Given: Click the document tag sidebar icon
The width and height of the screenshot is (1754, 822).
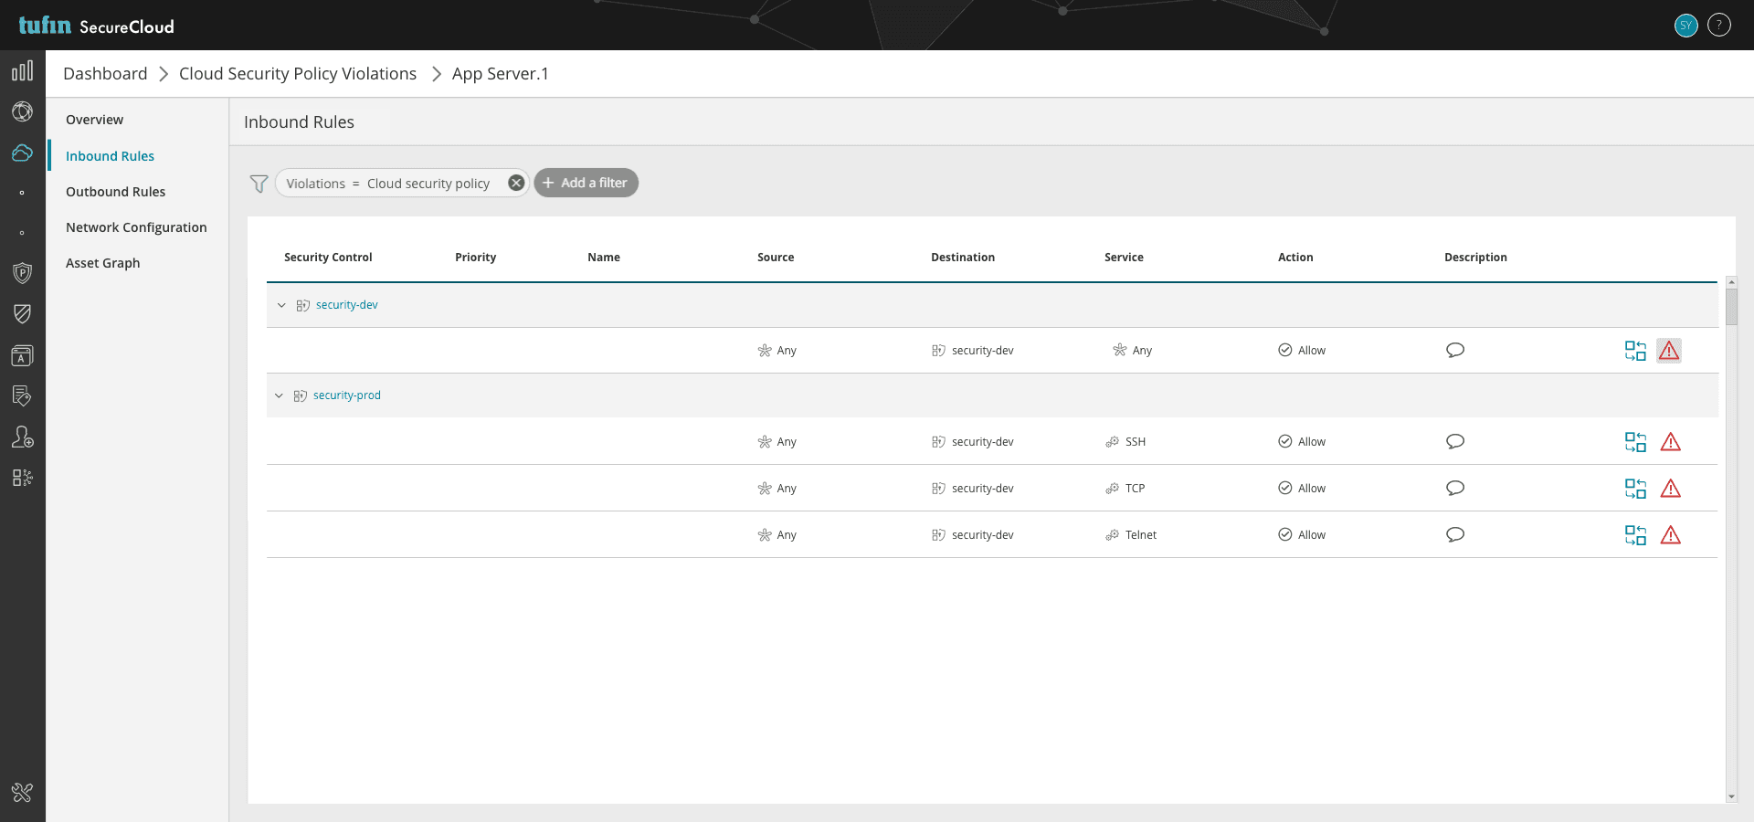Looking at the screenshot, I should (x=22, y=395).
